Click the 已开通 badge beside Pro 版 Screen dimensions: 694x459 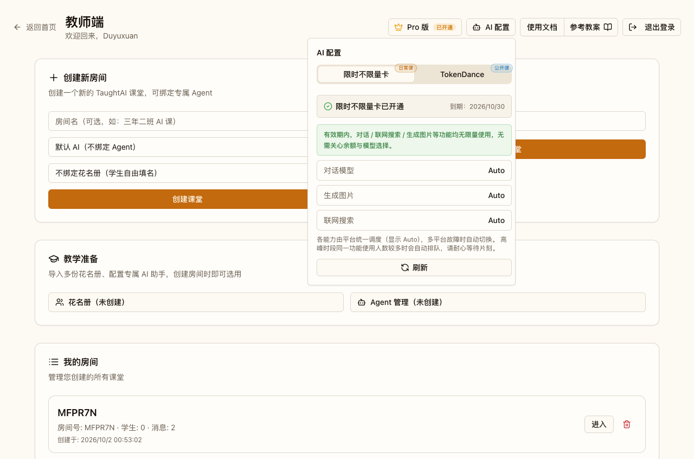pos(445,27)
